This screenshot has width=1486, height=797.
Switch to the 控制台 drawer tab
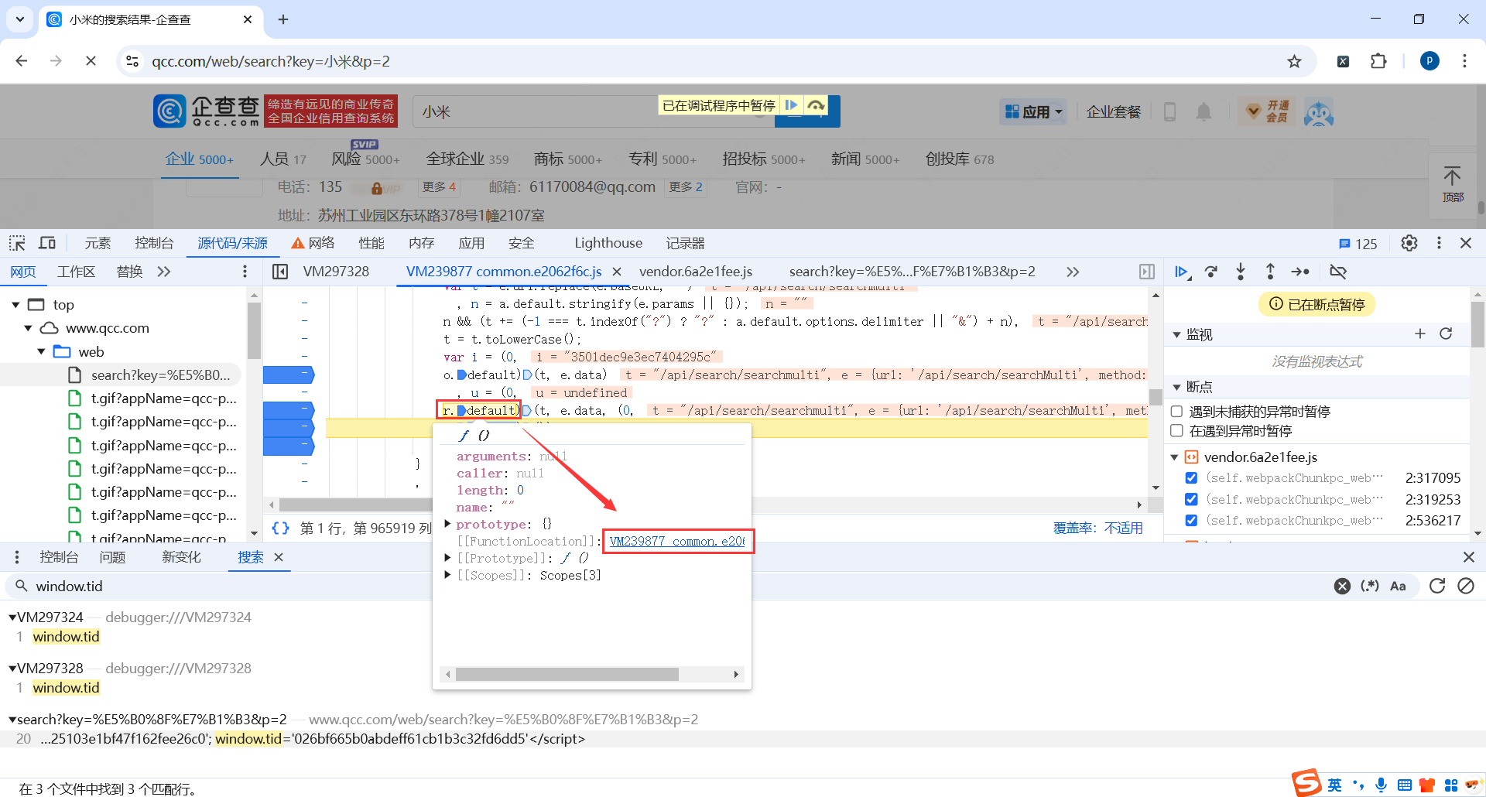pos(59,557)
